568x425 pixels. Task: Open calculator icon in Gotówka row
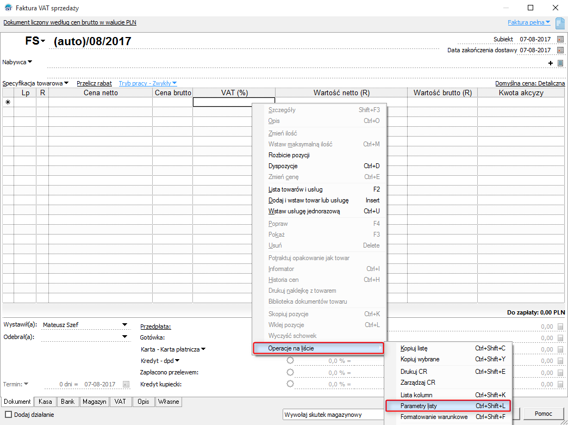[560, 338]
